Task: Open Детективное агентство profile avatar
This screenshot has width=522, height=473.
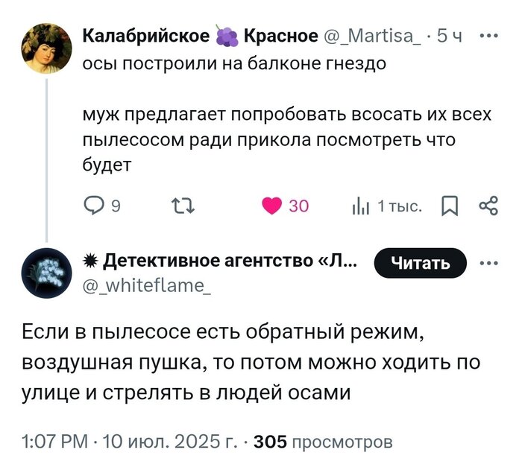Action: pyautogui.click(x=47, y=273)
